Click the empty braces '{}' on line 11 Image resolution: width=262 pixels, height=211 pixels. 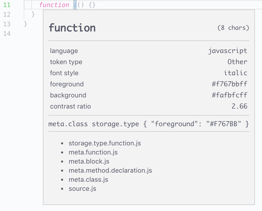[x=92, y=5]
